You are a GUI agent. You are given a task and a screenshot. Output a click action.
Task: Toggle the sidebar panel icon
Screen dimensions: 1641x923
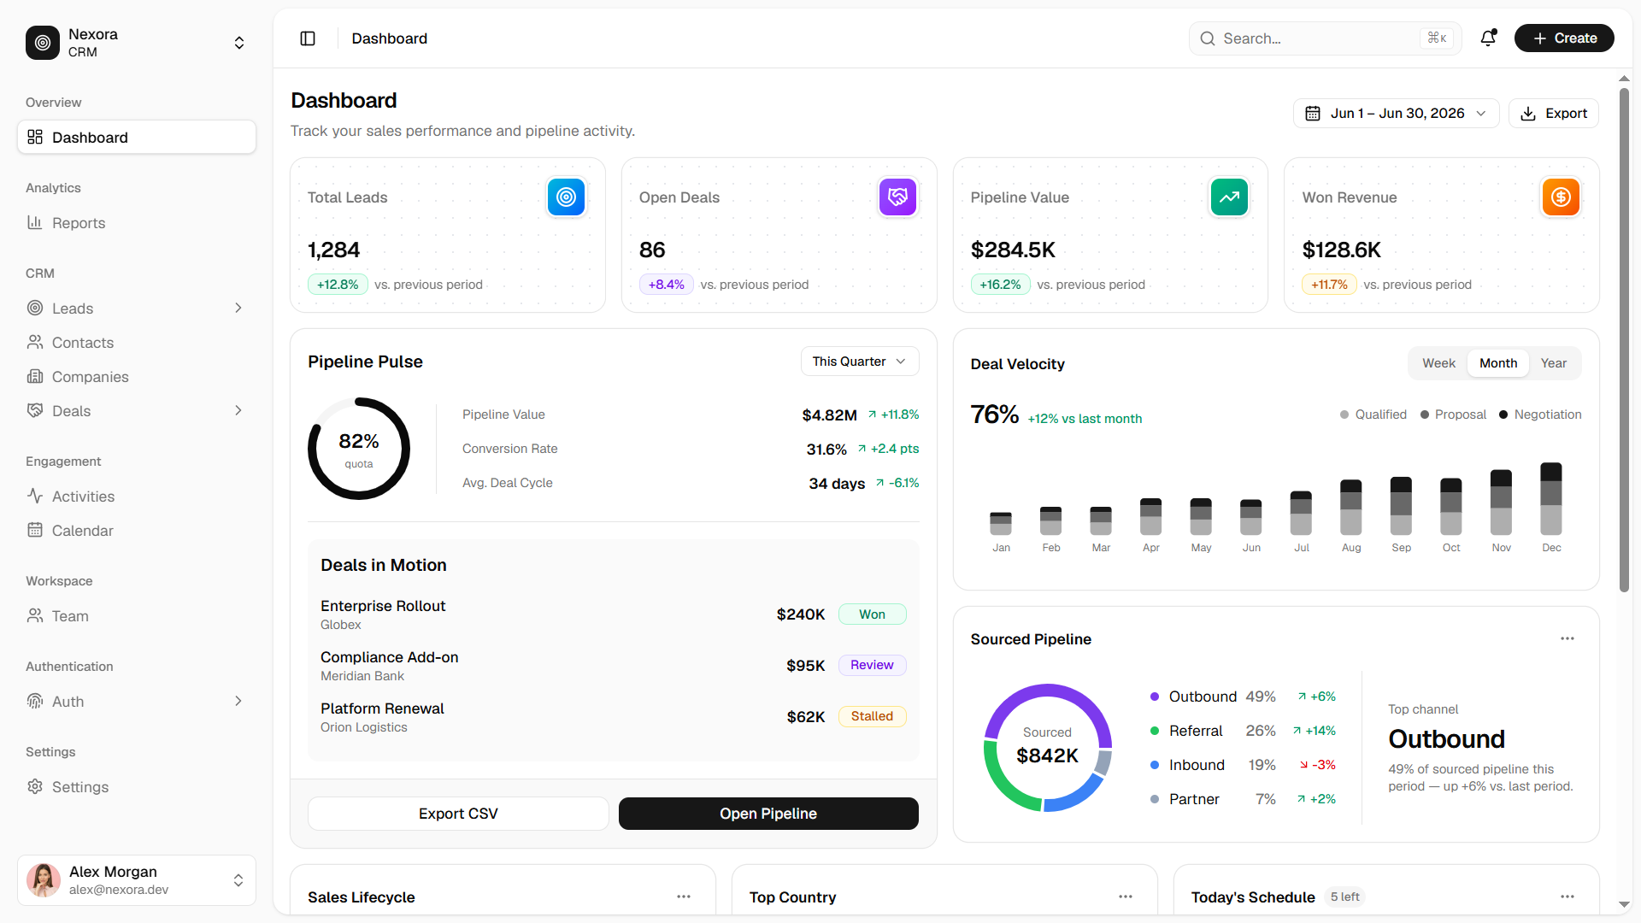tap(308, 38)
